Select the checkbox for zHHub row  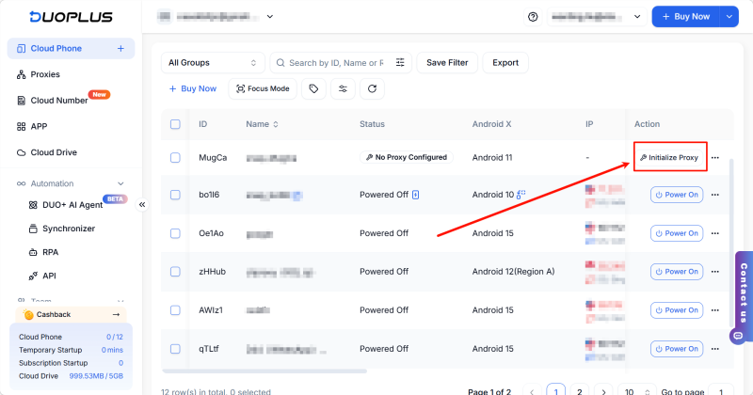tap(175, 272)
